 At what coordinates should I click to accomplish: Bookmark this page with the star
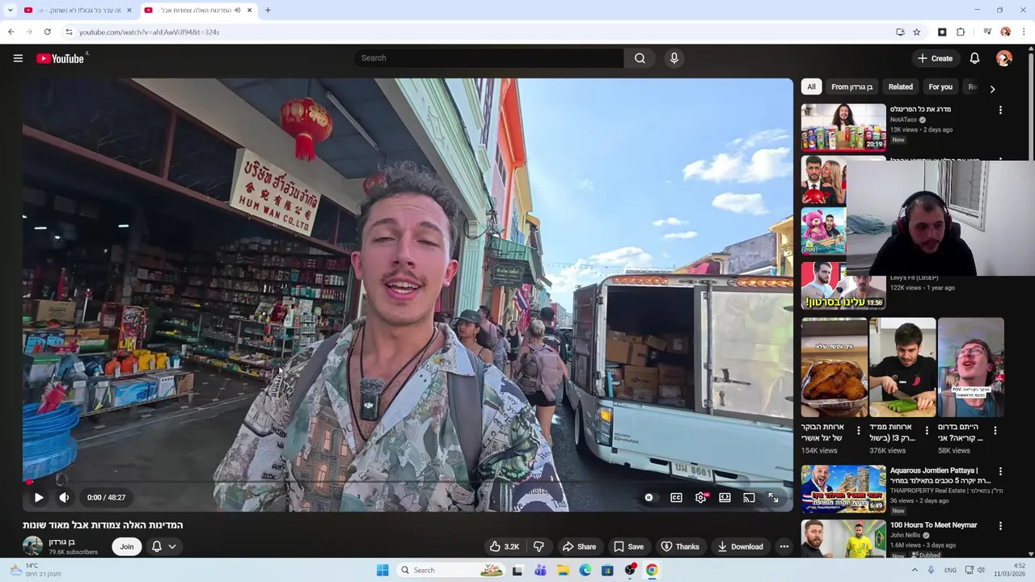[916, 32]
